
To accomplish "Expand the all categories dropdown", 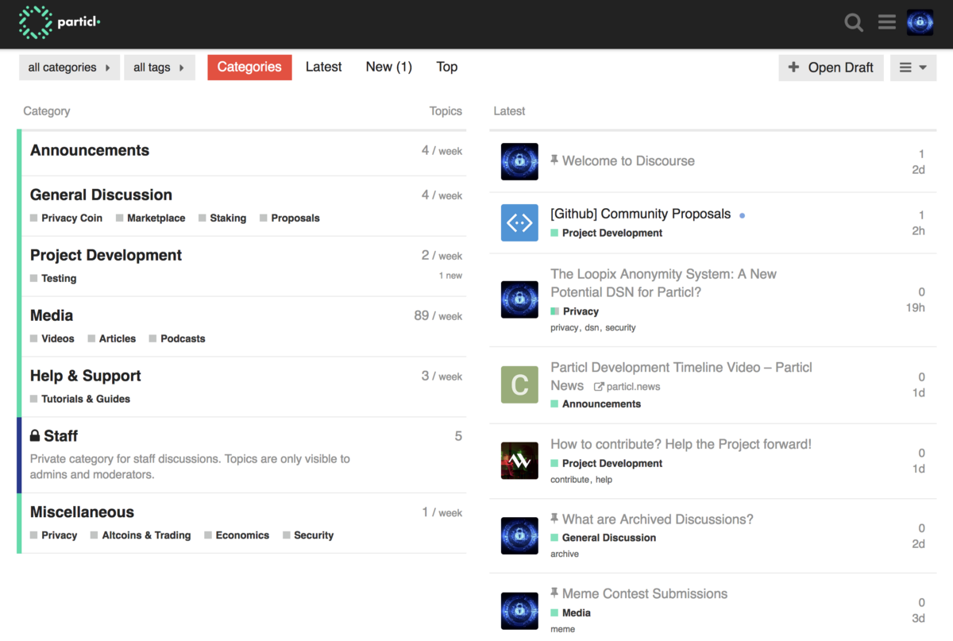I will (70, 68).
